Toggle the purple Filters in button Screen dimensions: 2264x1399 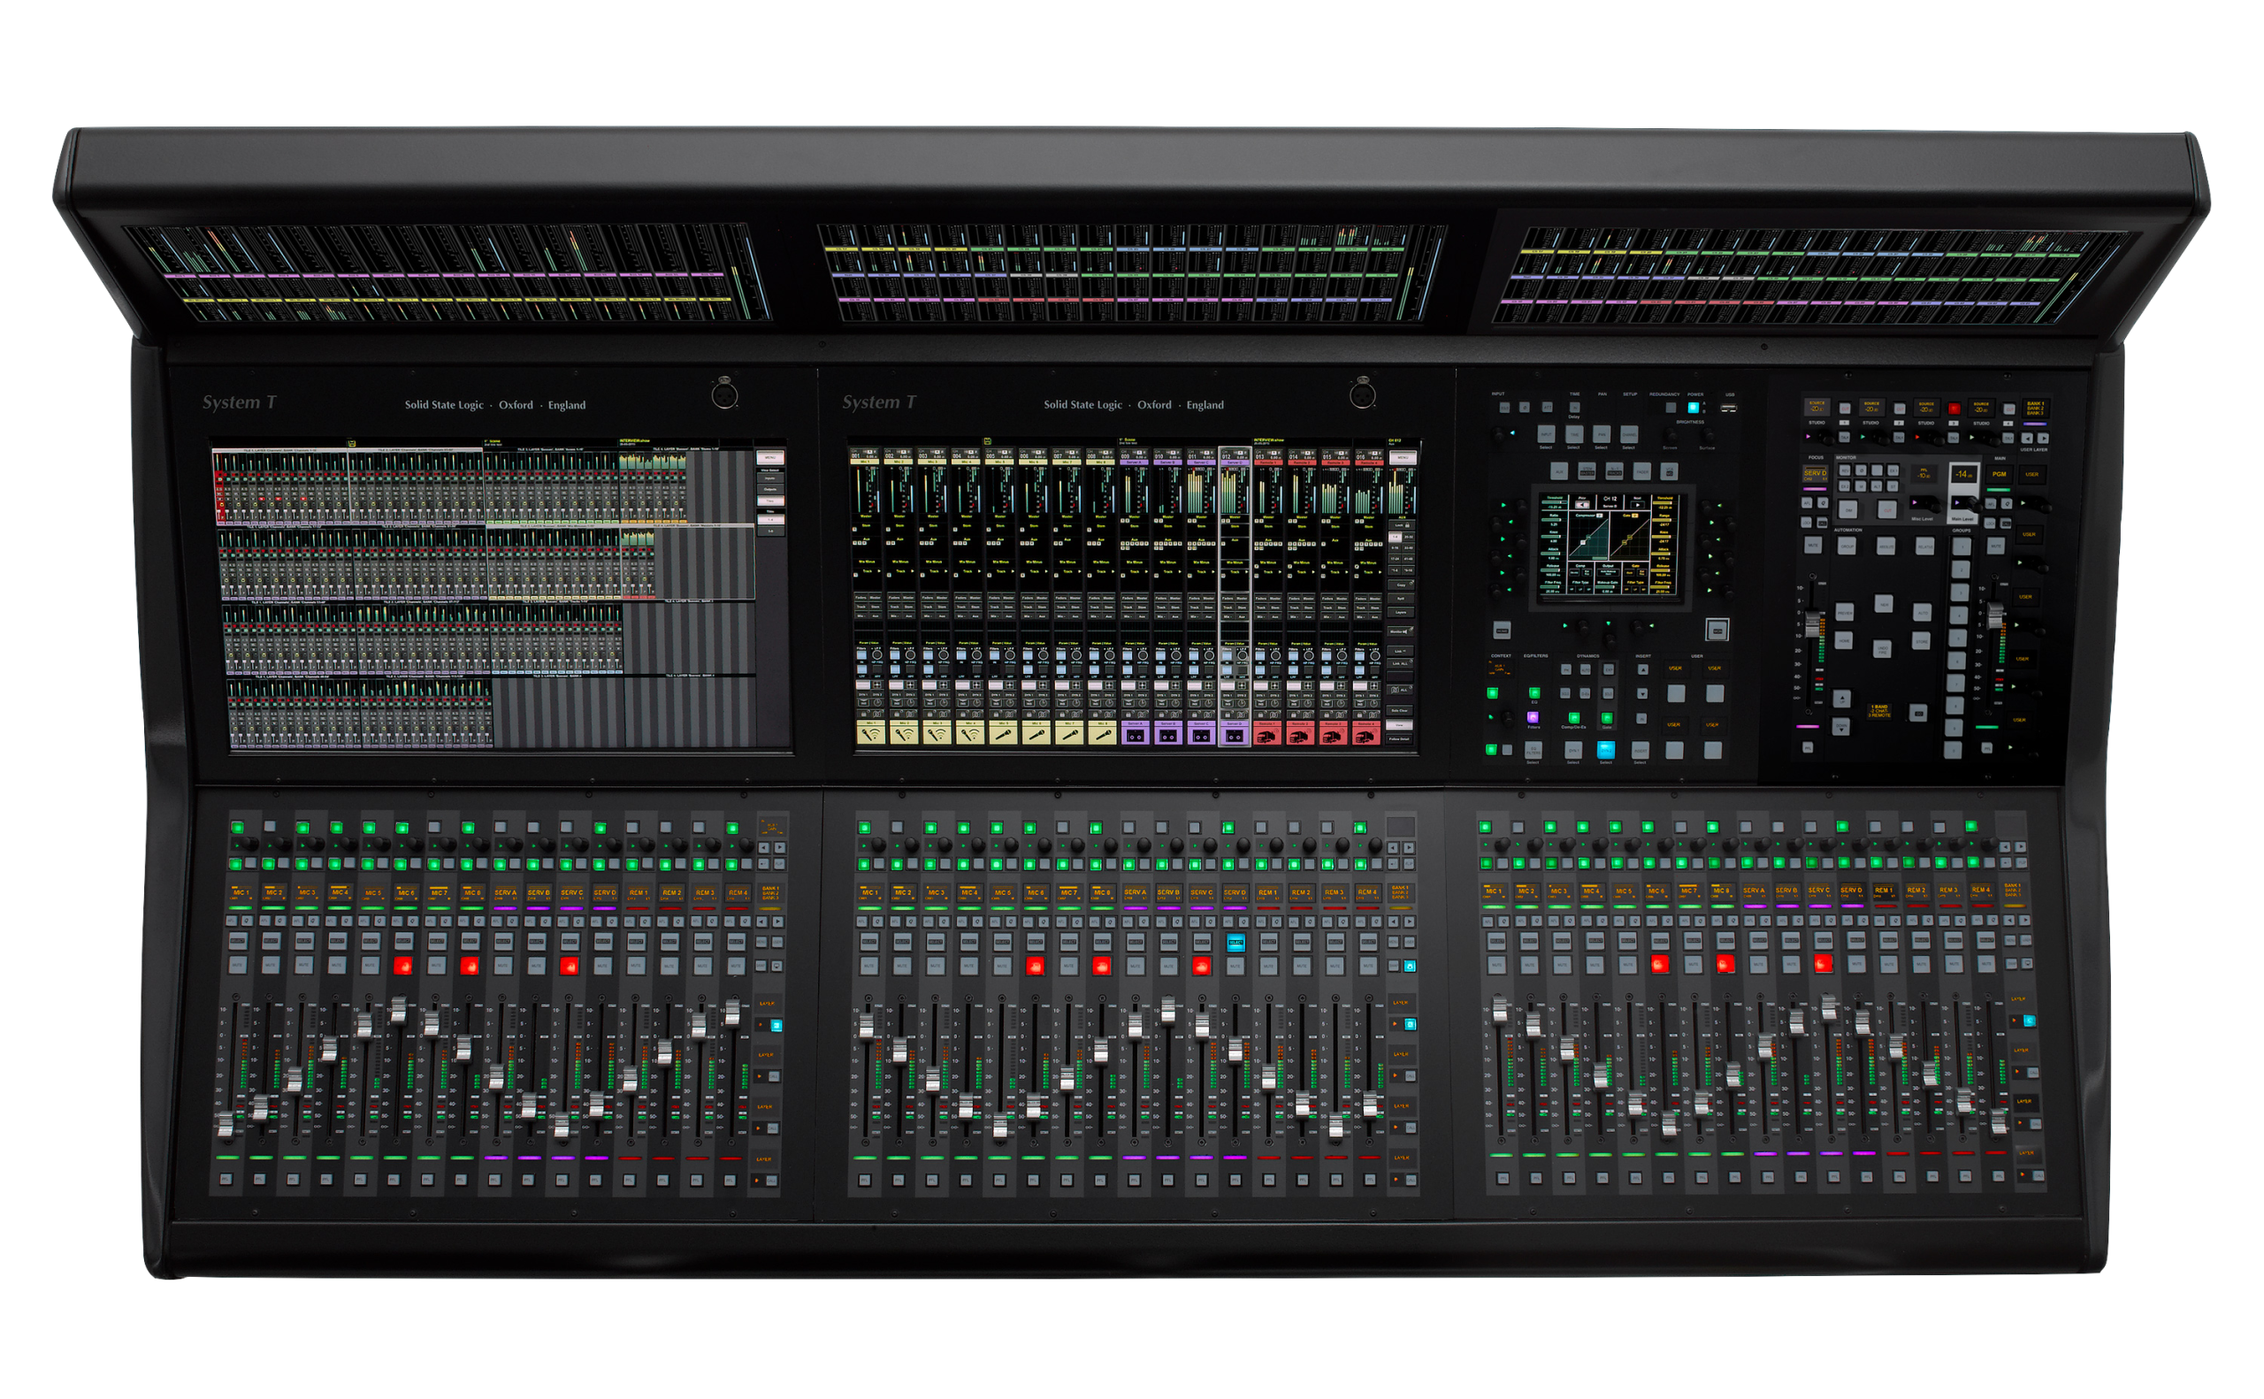[1534, 717]
